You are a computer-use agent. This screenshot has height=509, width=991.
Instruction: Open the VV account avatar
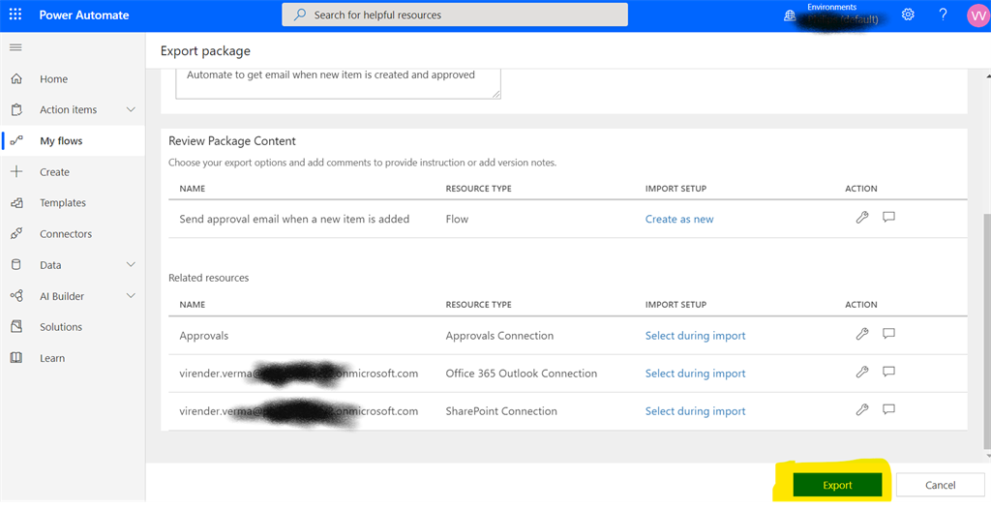point(977,15)
